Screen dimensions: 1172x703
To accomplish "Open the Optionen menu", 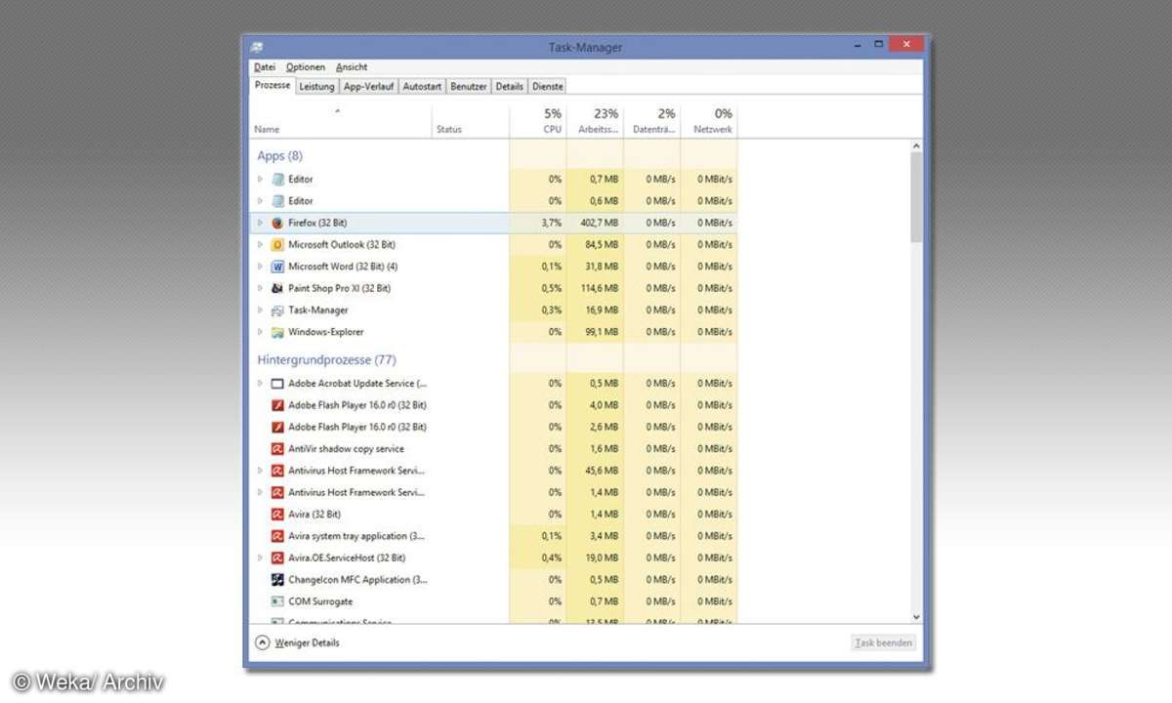I will (x=306, y=67).
